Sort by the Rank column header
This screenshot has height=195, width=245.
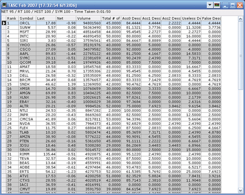coord(12,18)
